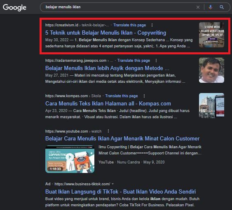Click the smiling man thumbnail of the jawapos result
This screenshot has width=232, height=210.
click(211, 70)
